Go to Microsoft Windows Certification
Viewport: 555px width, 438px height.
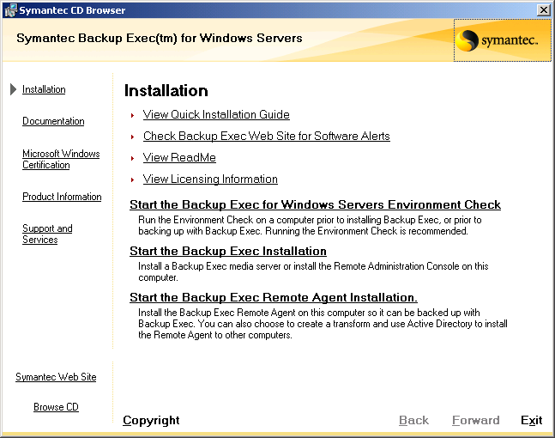coord(61,159)
